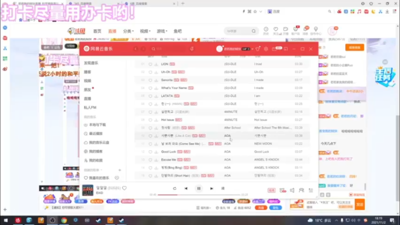The image size is (400, 225).
Task: Open the lyrics icon beside next track
Action: [222, 188]
